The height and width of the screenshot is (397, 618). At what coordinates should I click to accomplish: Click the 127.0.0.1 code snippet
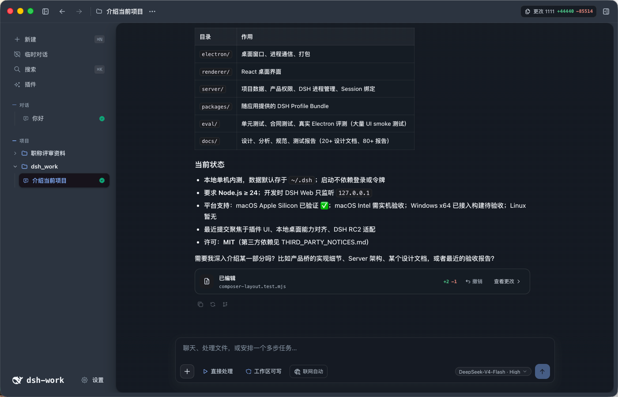click(x=354, y=193)
